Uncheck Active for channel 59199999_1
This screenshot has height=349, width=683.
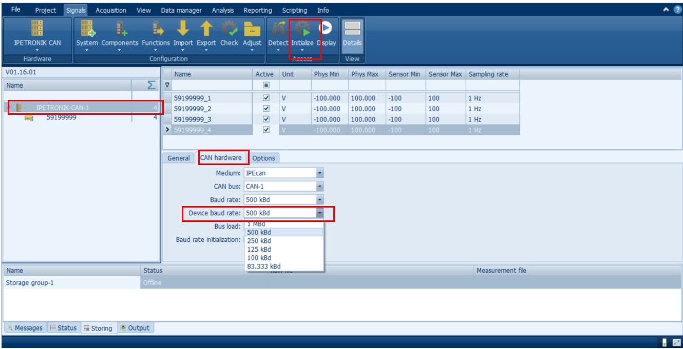pyautogui.click(x=266, y=98)
